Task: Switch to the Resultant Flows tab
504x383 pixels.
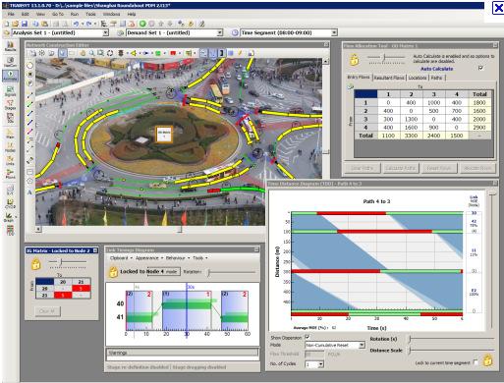Action: [389, 78]
